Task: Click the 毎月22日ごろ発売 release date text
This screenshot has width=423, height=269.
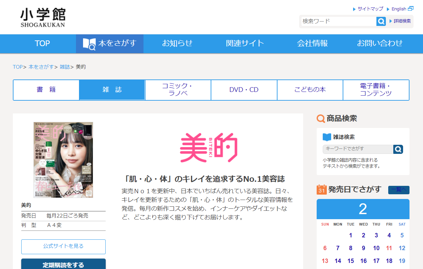Action: click(67, 216)
